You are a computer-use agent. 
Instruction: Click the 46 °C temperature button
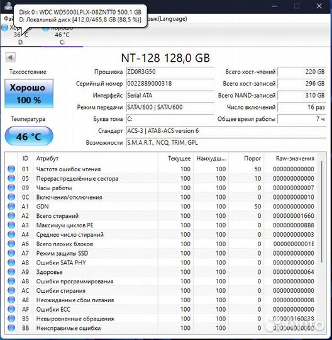[x=29, y=137]
